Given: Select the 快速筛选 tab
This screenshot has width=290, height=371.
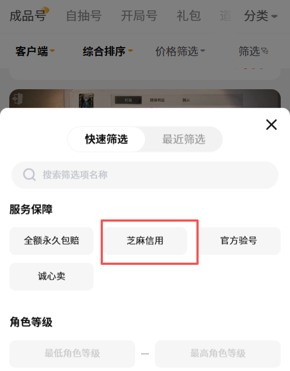Looking at the screenshot, I should tap(107, 139).
